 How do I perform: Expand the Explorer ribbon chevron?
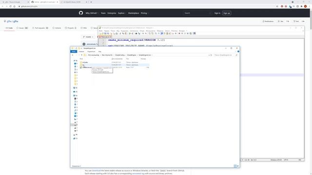point(235,52)
